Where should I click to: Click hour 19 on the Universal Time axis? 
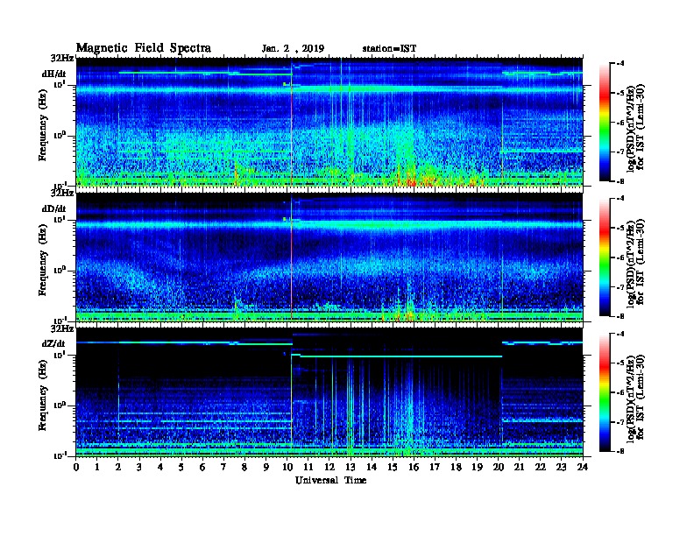[477, 467]
